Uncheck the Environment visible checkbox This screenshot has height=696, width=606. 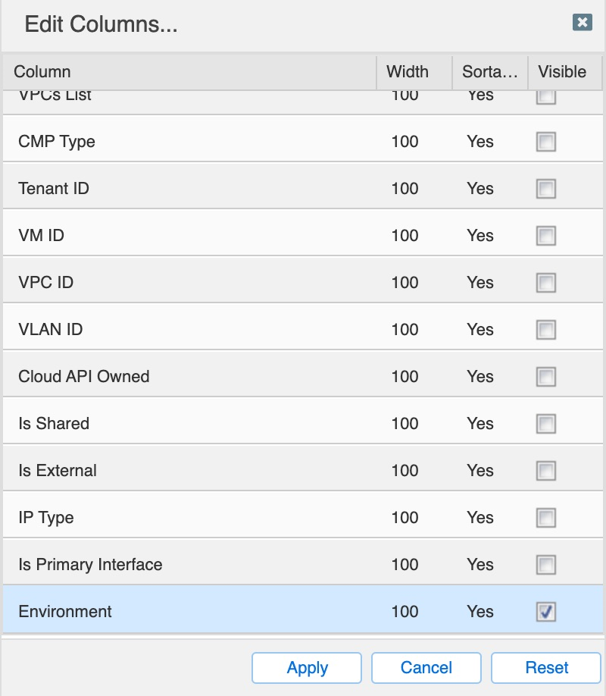pos(546,612)
